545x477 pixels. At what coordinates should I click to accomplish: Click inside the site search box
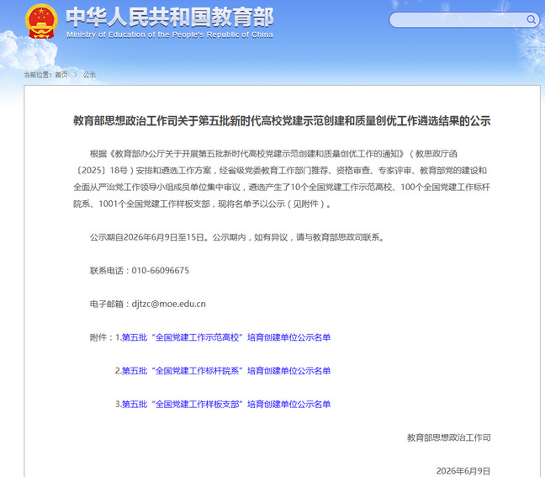pyautogui.click(x=458, y=20)
